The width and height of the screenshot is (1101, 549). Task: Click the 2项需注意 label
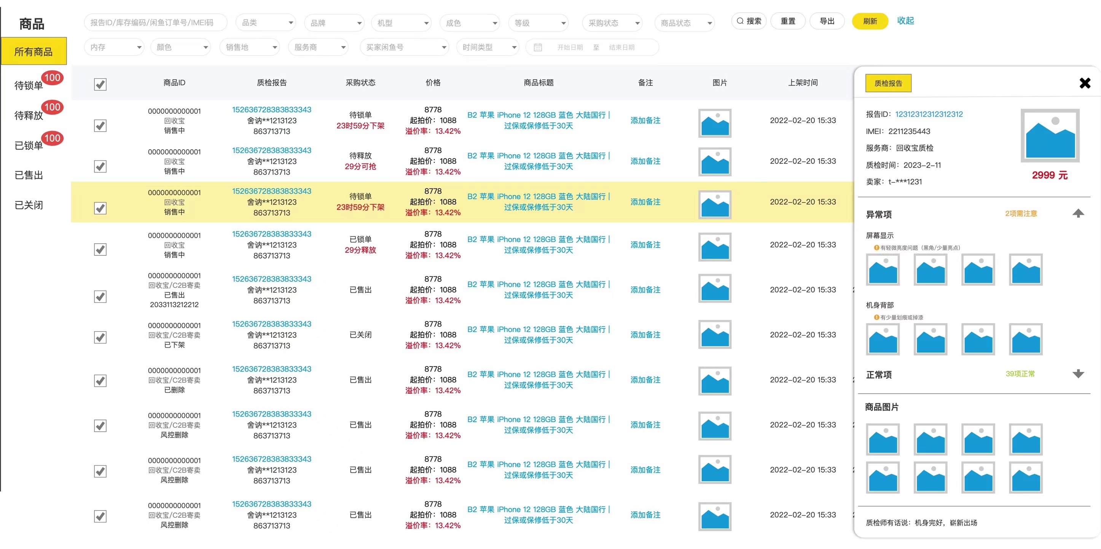pos(1021,213)
